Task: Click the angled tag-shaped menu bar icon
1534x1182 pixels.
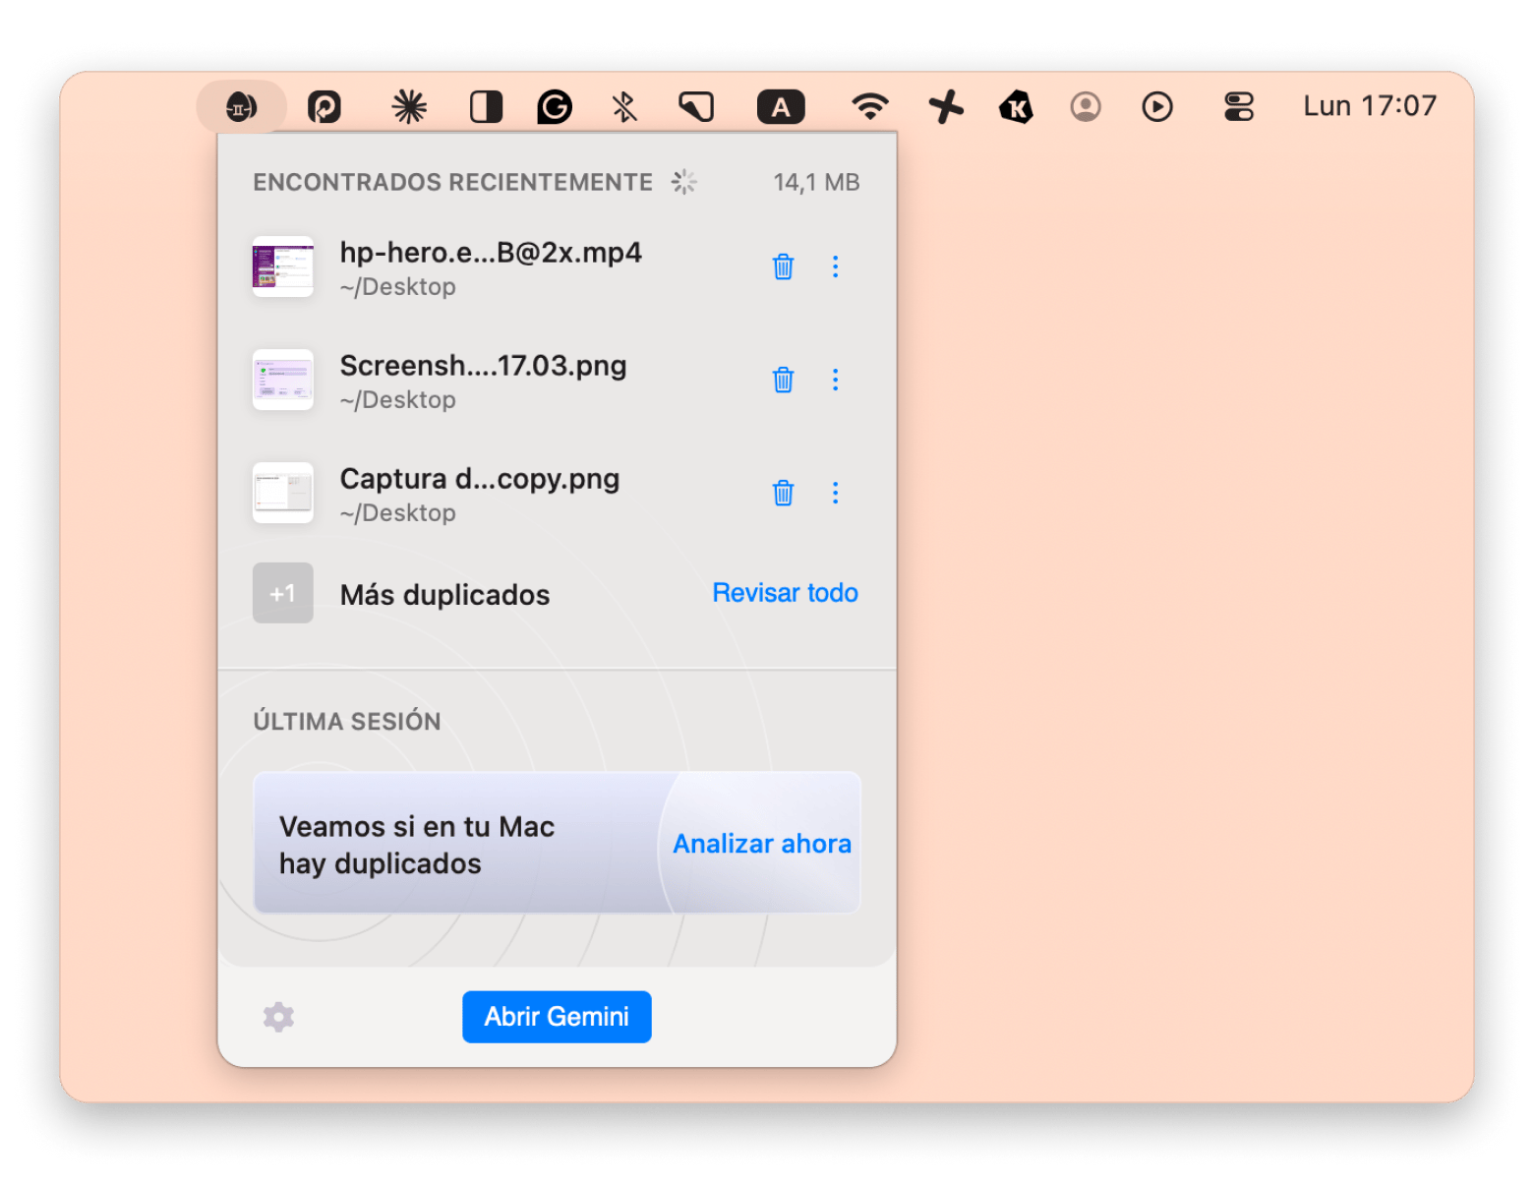Action: 696,106
